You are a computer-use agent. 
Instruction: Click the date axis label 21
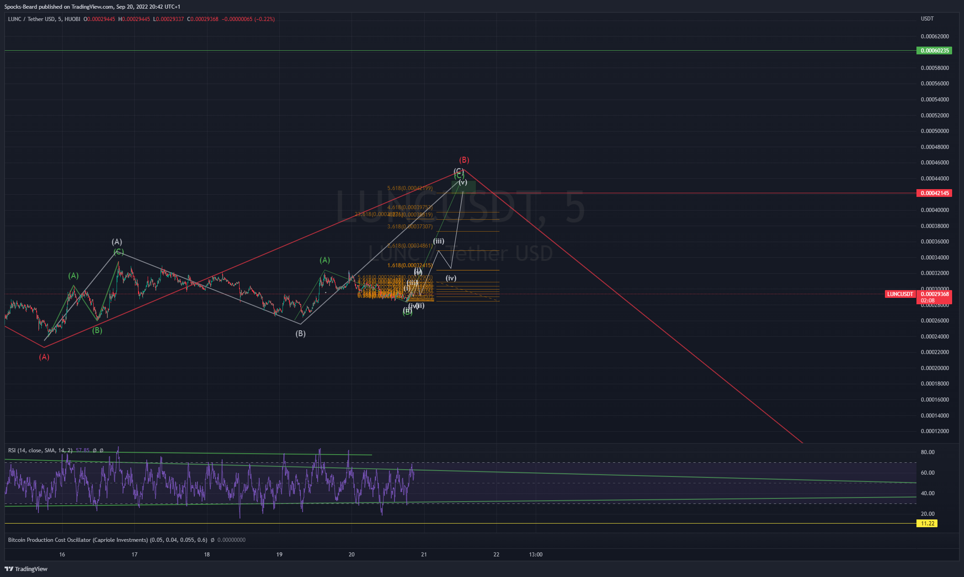click(424, 555)
